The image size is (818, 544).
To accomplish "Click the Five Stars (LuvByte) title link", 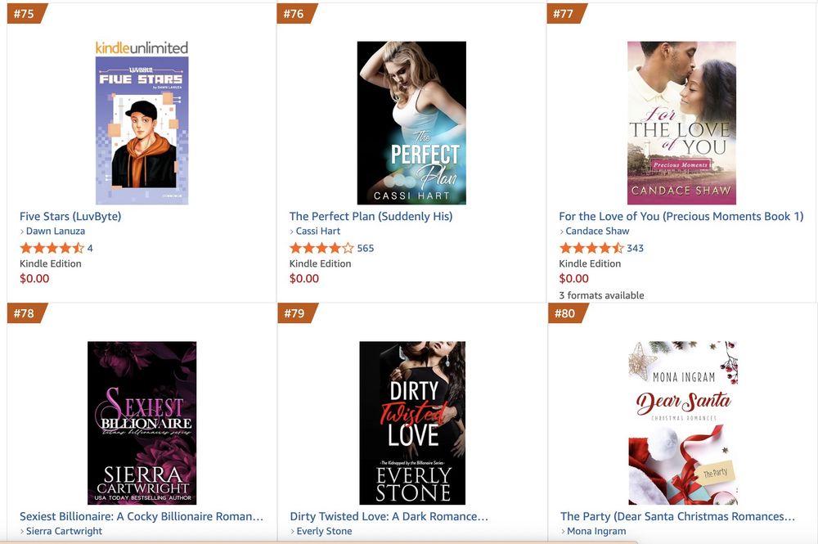I will pyautogui.click(x=70, y=217).
